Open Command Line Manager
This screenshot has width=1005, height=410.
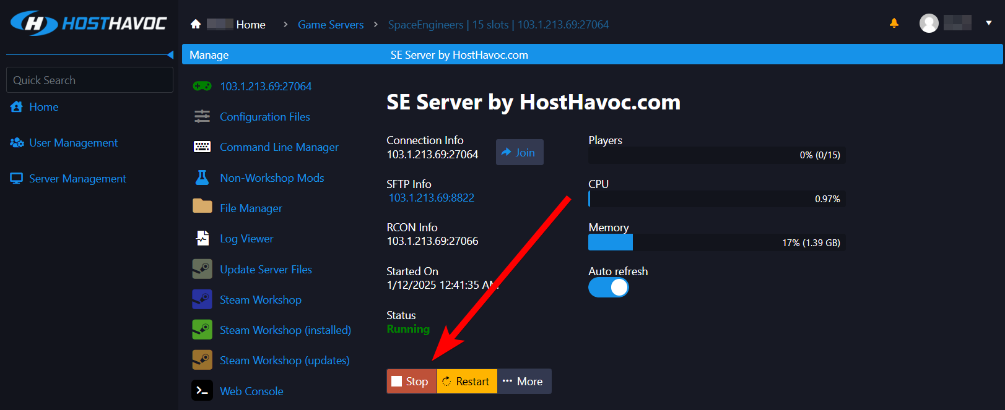tap(279, 147)
